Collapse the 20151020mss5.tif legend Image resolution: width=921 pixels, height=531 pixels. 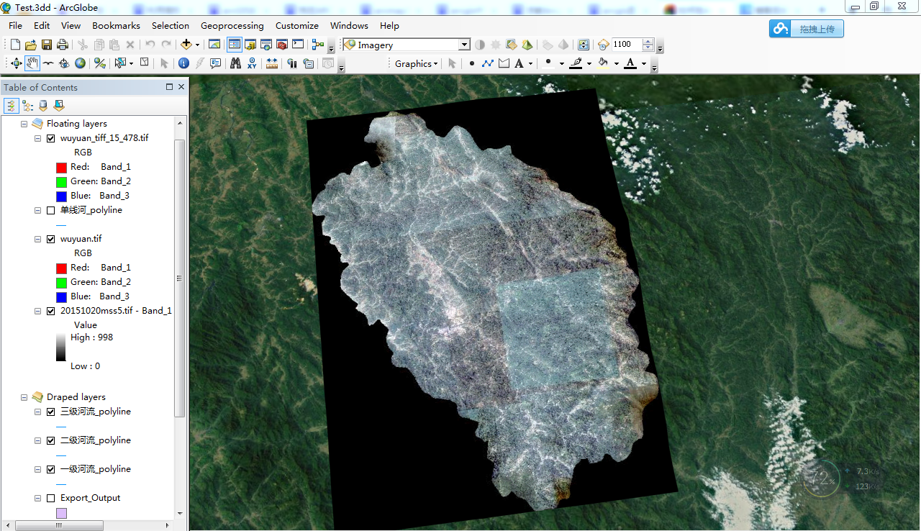[x=37, y=311]
